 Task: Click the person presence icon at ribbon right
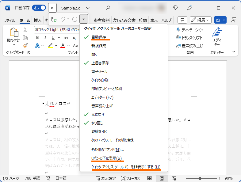233,20
